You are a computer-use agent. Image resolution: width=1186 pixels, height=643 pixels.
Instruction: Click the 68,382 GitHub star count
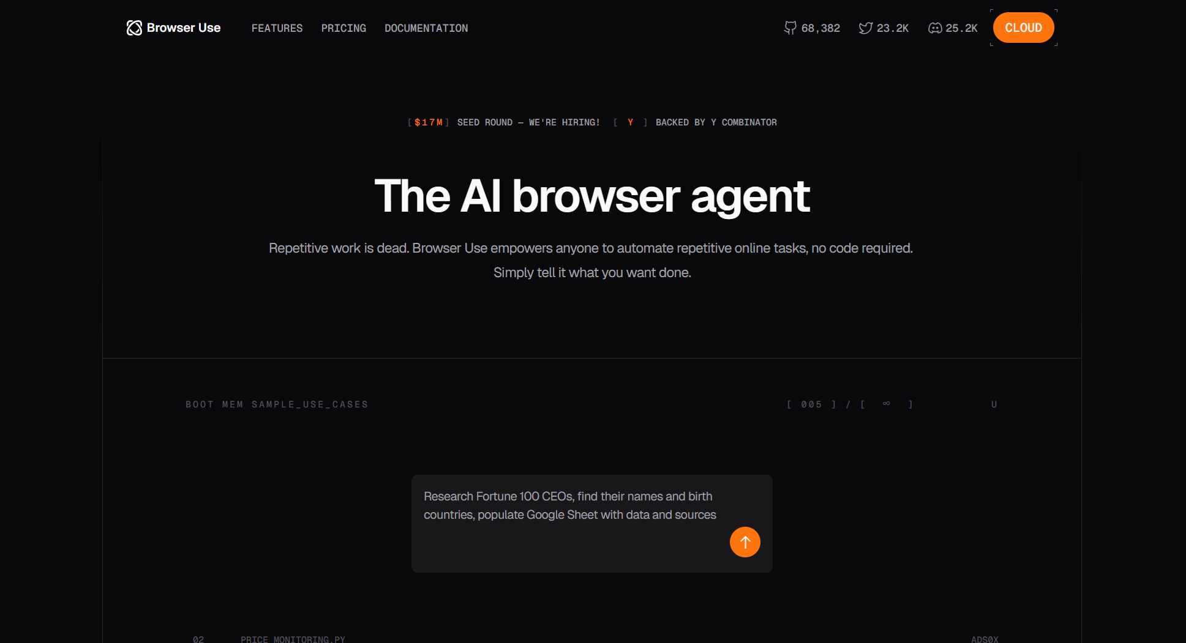821,28
